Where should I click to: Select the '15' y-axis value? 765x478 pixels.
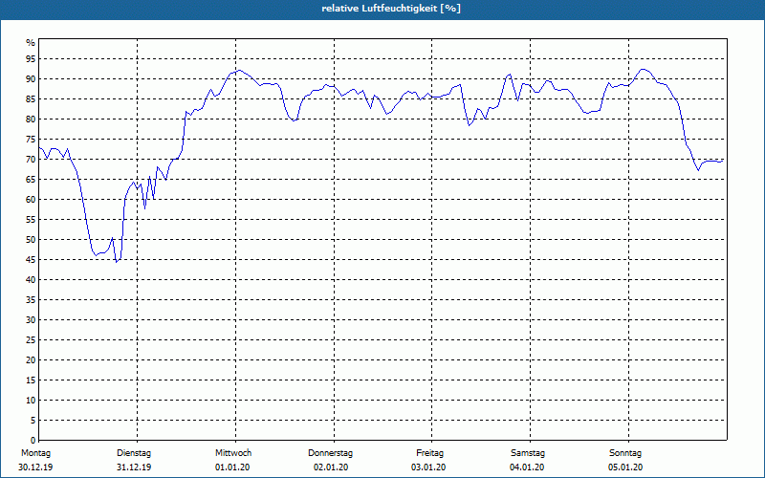coord(31,380)
